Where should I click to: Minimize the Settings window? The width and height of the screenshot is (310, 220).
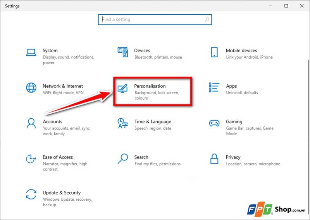[270, 6]
